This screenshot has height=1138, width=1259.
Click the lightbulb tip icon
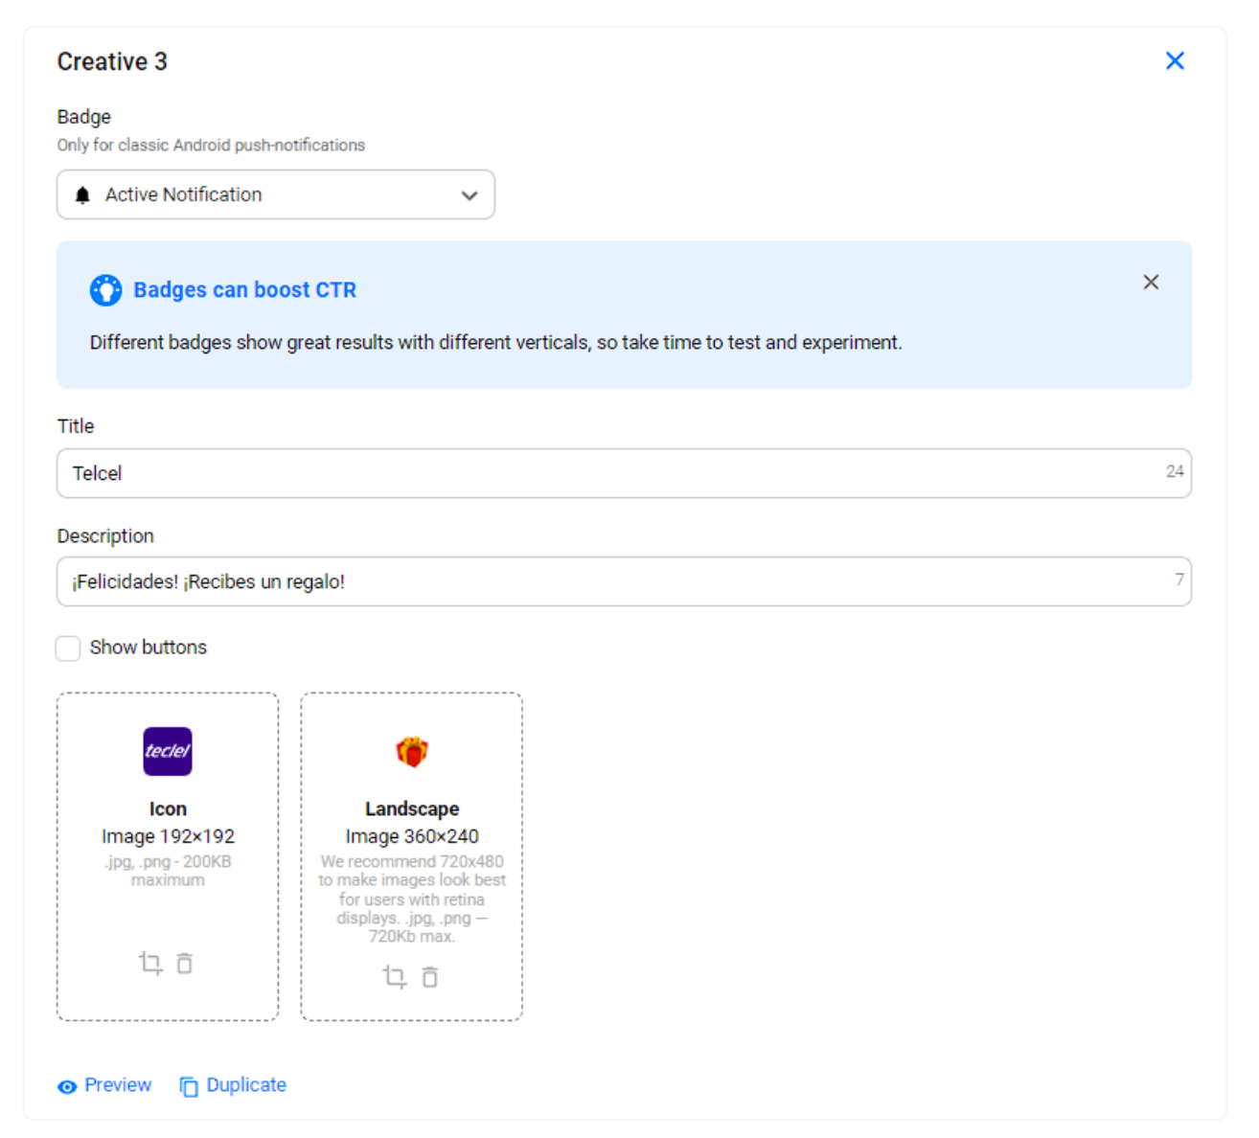click(105, 290)
